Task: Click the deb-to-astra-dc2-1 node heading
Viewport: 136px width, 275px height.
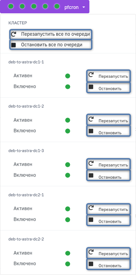Action: tap(26, 195)
